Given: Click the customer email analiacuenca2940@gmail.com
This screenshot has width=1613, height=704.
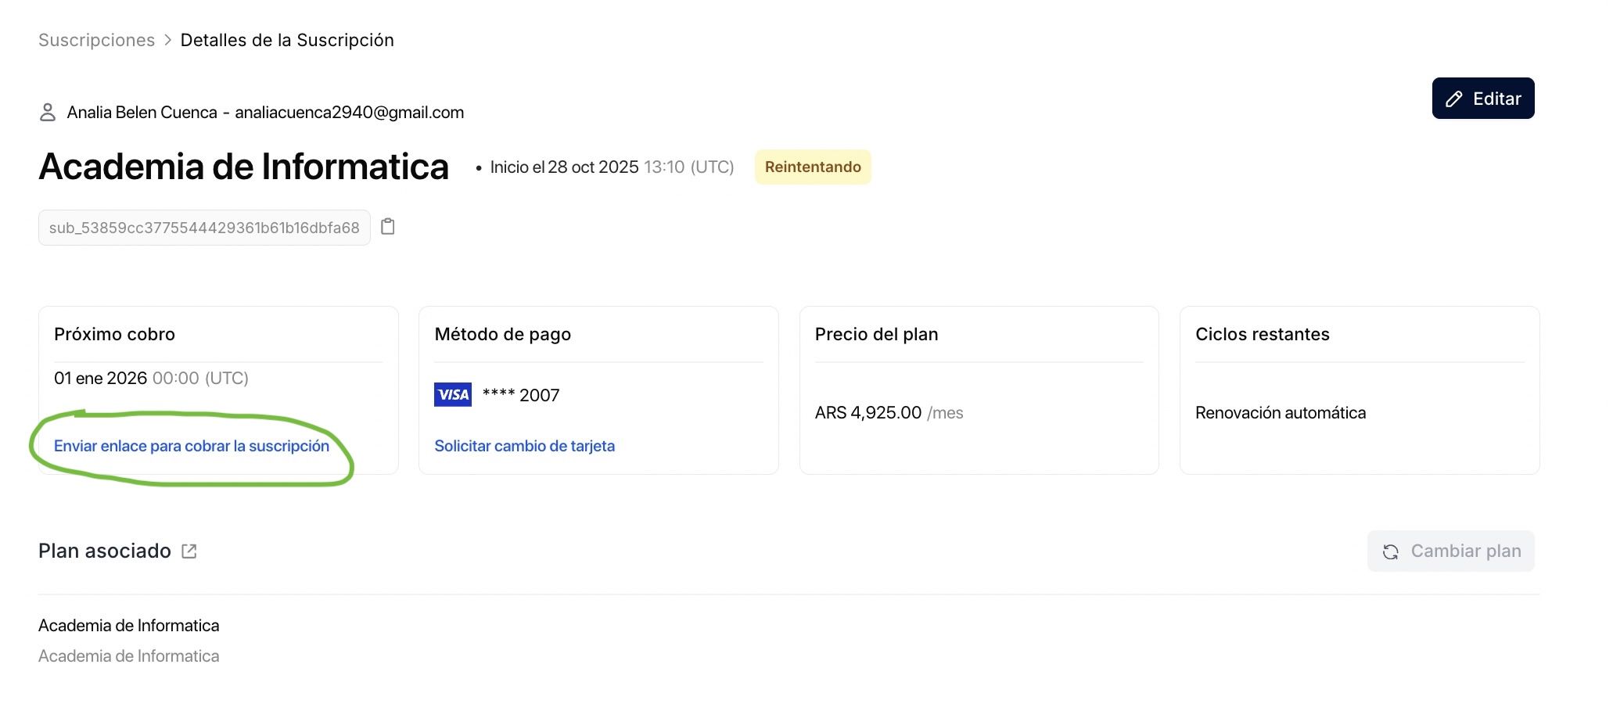Looking at the screenshot, I should coord(350,113).
